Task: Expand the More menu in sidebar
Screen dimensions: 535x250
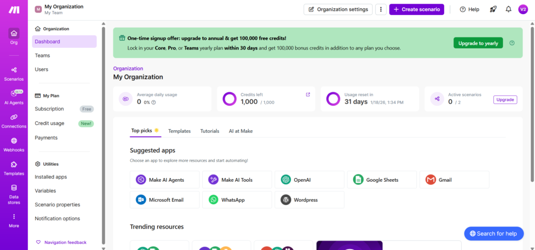Action: [x=14, y=220]
